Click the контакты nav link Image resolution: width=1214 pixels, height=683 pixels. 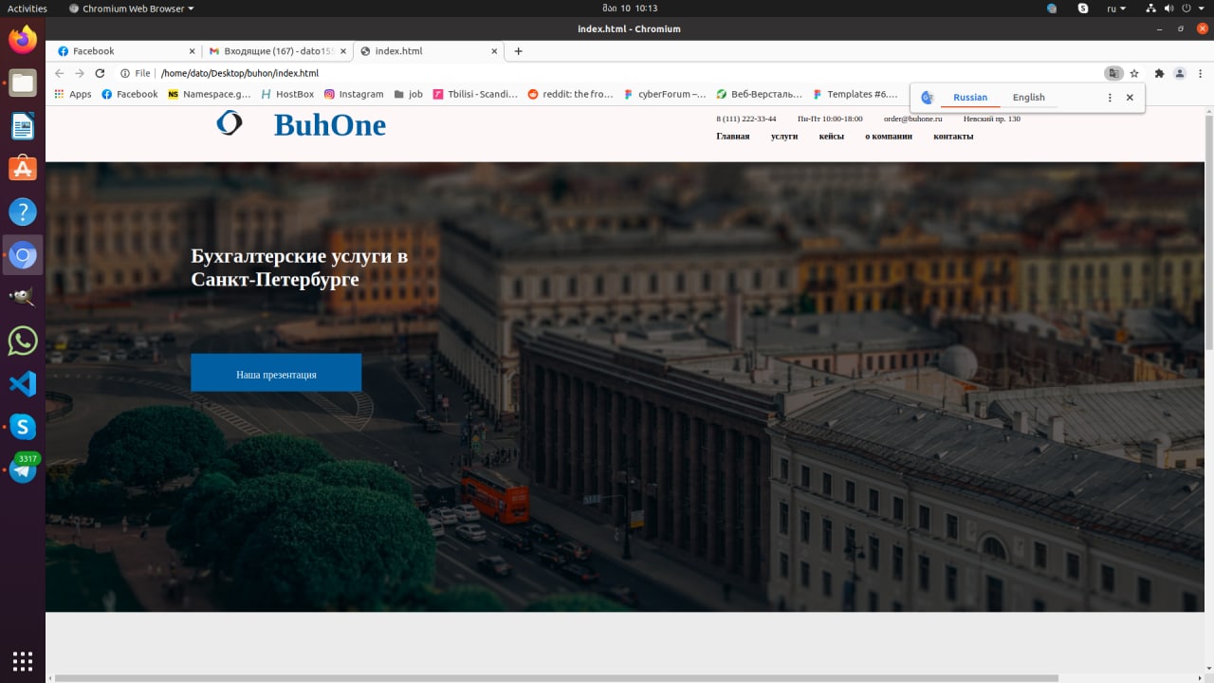[953, 137]
